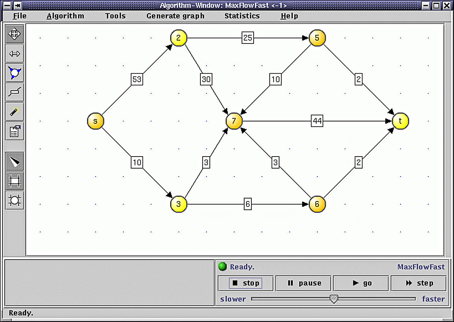The width and height of the screenshot is (454, 322).
Task: Click edge capacity label 53
Action: (137, 80)
